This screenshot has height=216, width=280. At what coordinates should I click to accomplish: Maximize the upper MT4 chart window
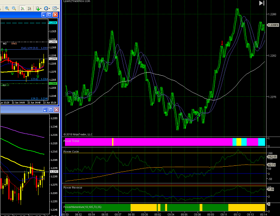point(49,15)
